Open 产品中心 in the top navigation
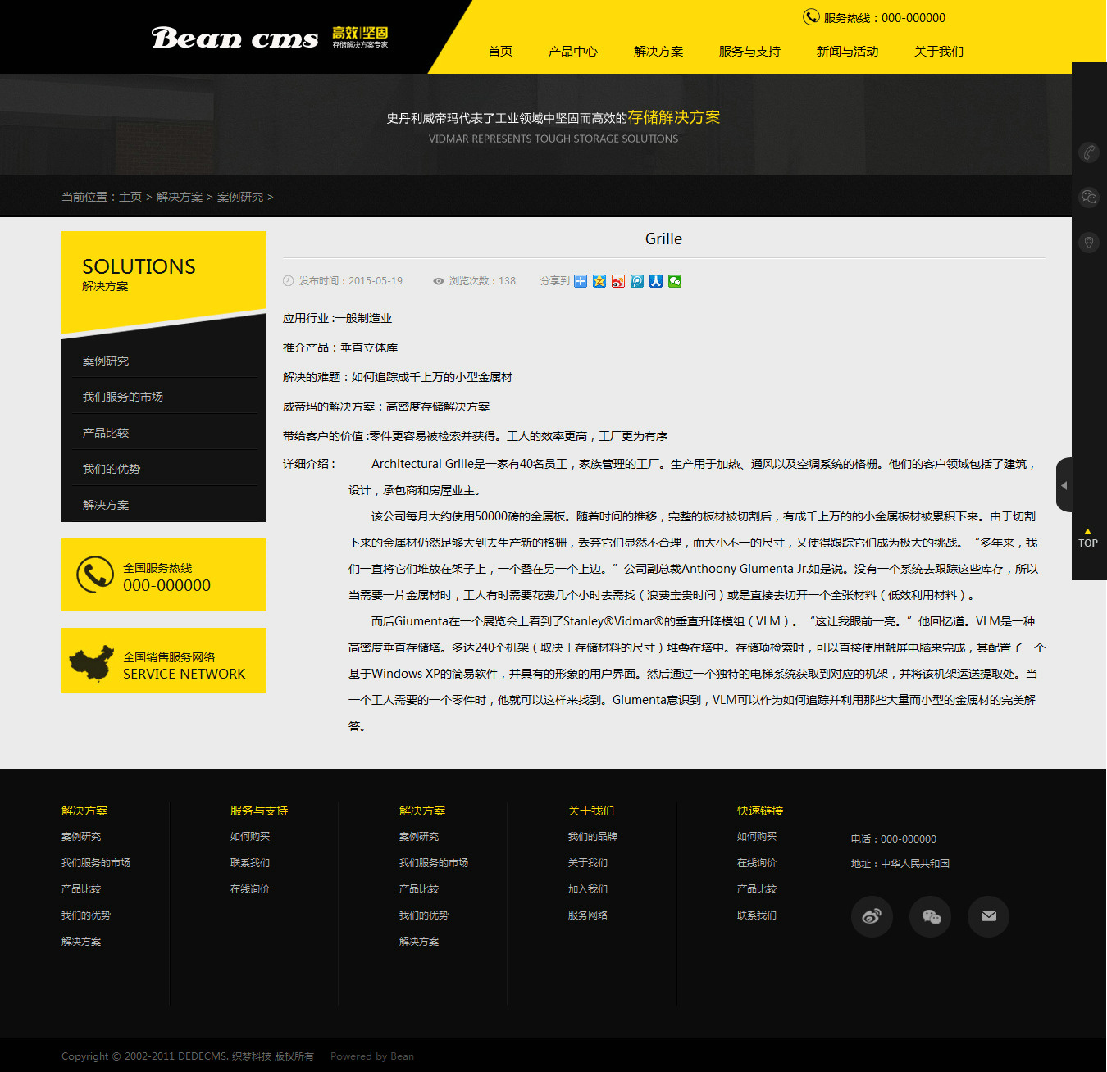This screenshot has height=1072, width=1107. tap(572, 52)
